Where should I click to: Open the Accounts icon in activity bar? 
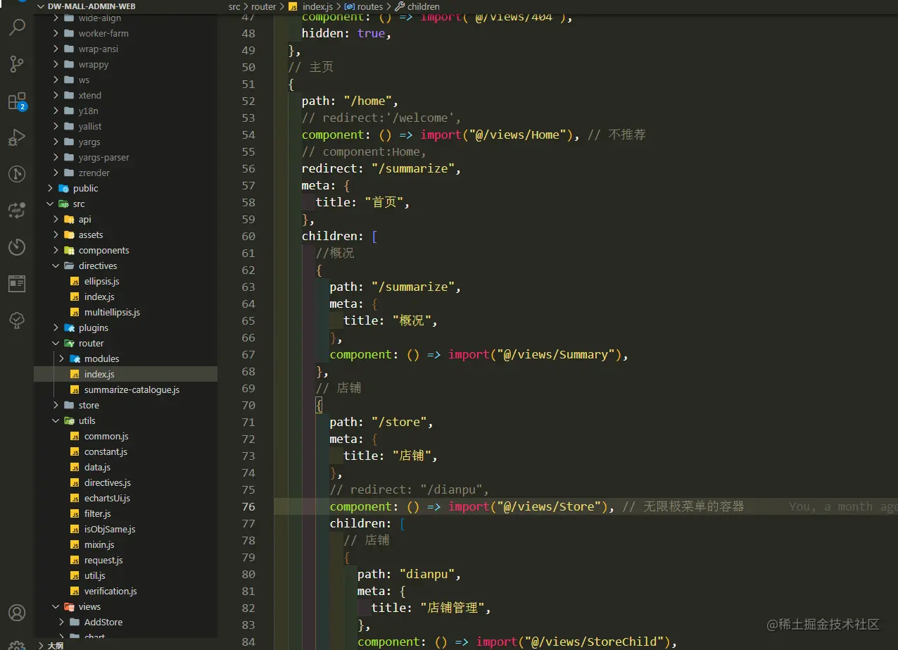click(x=17, y=613)
